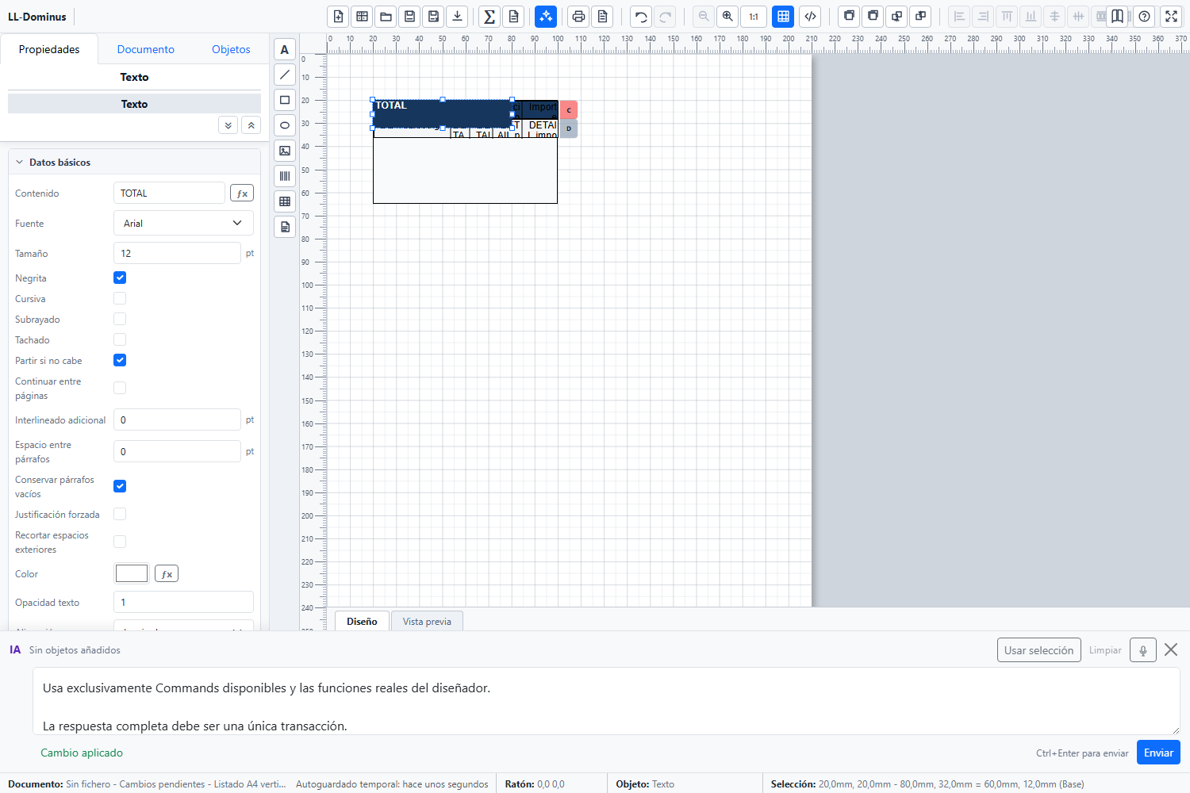The height and width of the screenshot is (793, 1190).
Task: Select the Barcode tool
Action: 285,176
